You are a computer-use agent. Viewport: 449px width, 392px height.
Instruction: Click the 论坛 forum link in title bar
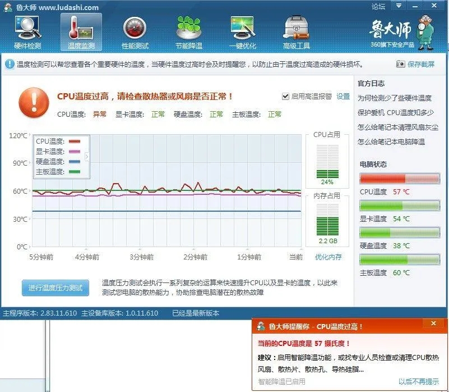[378, 6]
